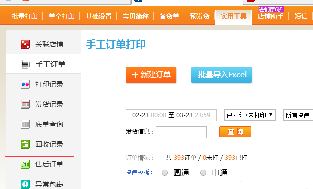Switch to the 批量打印 tab

point(25,16)
